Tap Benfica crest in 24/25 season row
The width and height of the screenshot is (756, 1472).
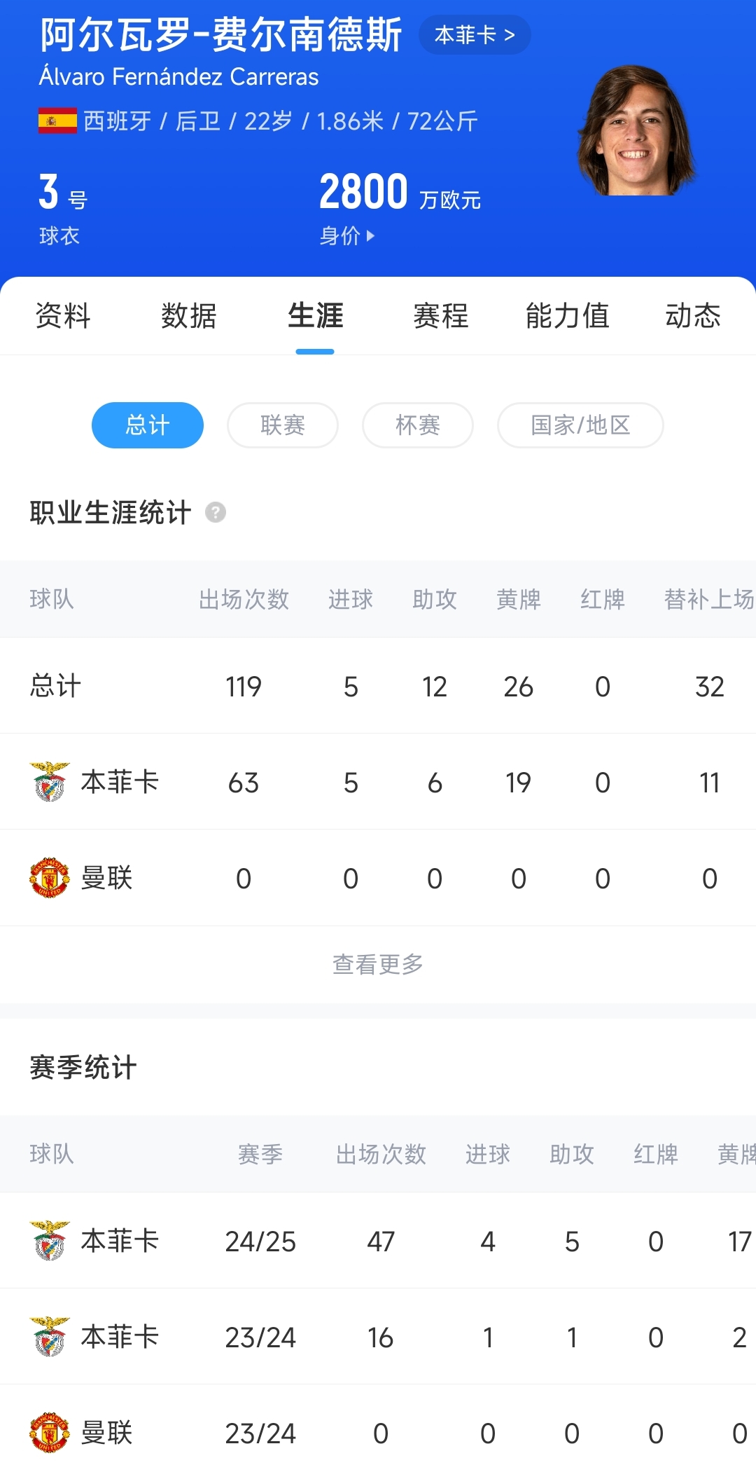[x=50, y=1241]
